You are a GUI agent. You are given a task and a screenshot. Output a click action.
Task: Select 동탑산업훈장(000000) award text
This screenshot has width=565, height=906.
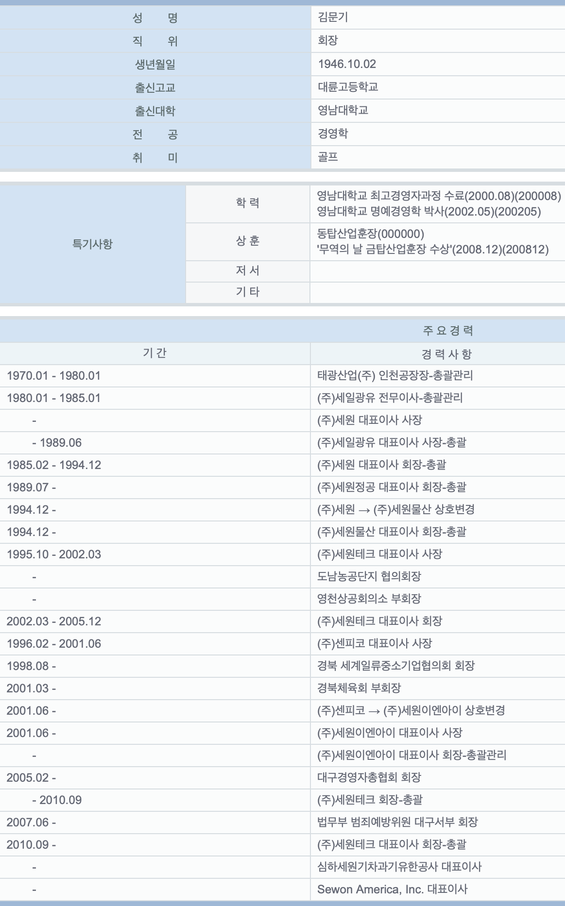tap(371, 234)
